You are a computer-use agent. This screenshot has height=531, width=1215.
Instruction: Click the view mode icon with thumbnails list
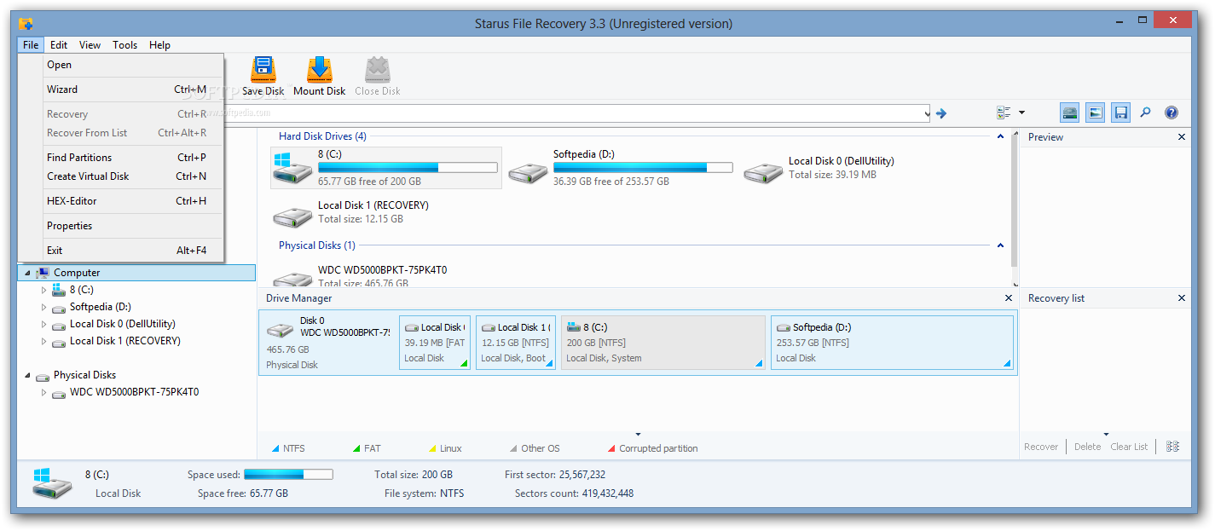pos(1004,113)
